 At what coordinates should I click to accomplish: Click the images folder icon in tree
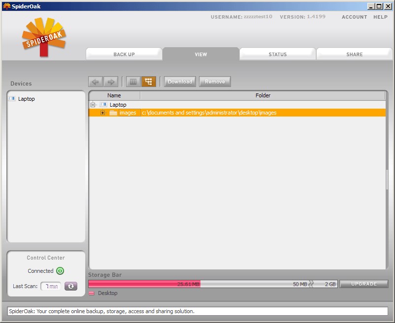pyautogui.click(x=113, y=113)
